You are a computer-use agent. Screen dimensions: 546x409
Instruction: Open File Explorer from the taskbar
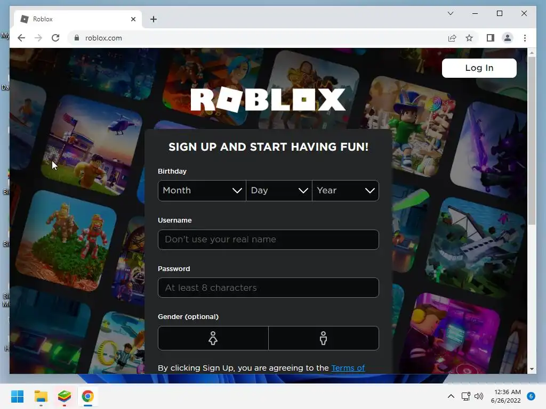point(41,396)
